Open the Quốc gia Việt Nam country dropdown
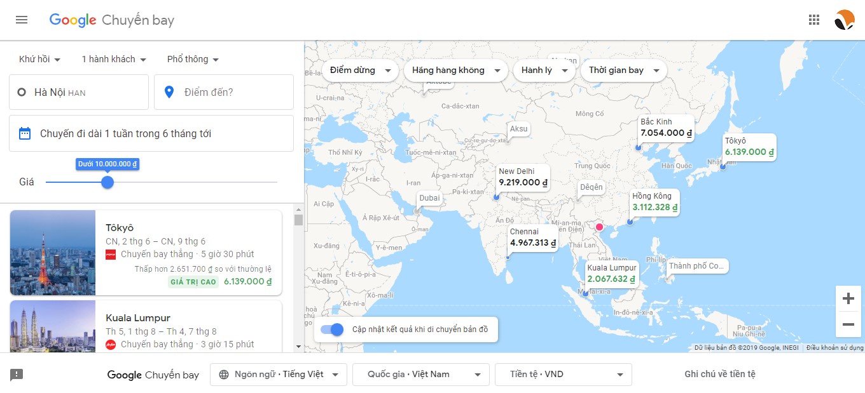The image size is (865, 393). pos(421,375)
